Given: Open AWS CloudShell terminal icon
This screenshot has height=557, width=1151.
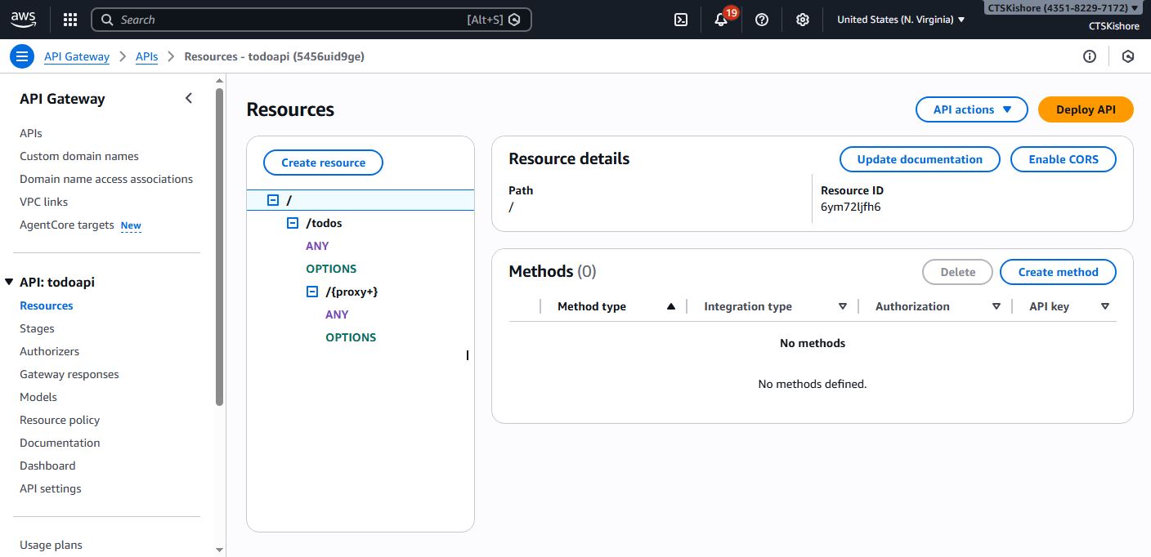Looking at the screenshot, I should (x=680, y=20).
